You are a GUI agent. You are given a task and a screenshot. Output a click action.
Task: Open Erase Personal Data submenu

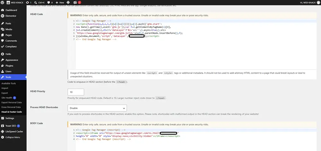(x=11, y=107)
